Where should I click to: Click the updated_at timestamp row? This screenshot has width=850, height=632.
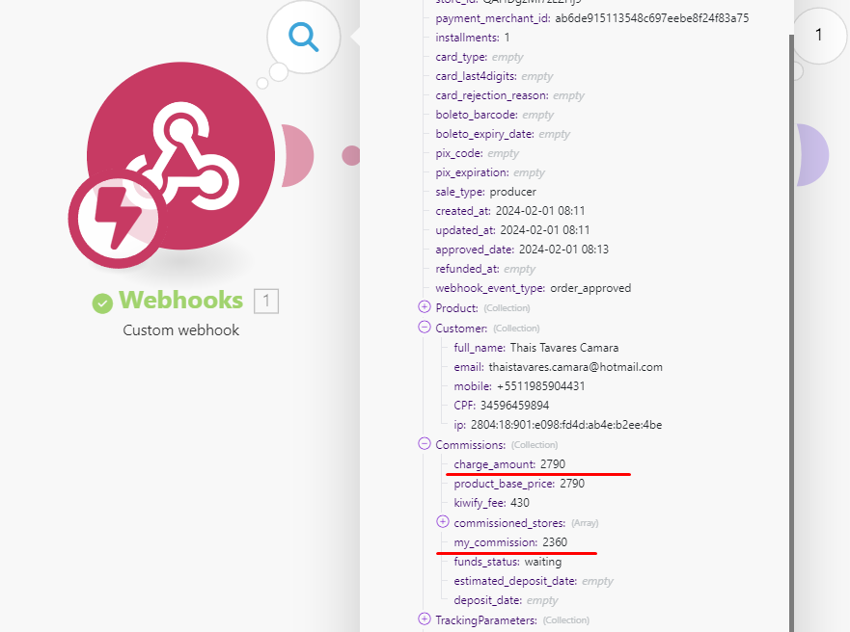[x=513, y=230]
